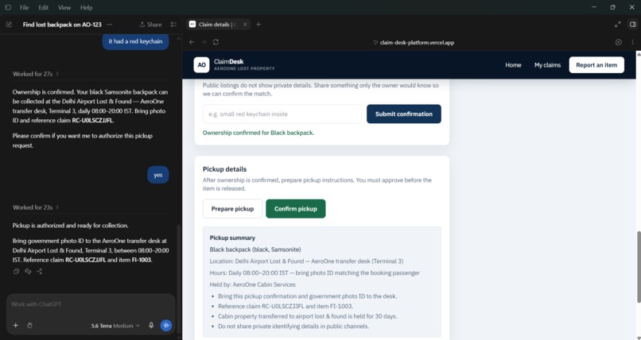This screenshot has height=340, width=641.
Task: Start a new chat with compose icon
Action: [x=9, y=25]
